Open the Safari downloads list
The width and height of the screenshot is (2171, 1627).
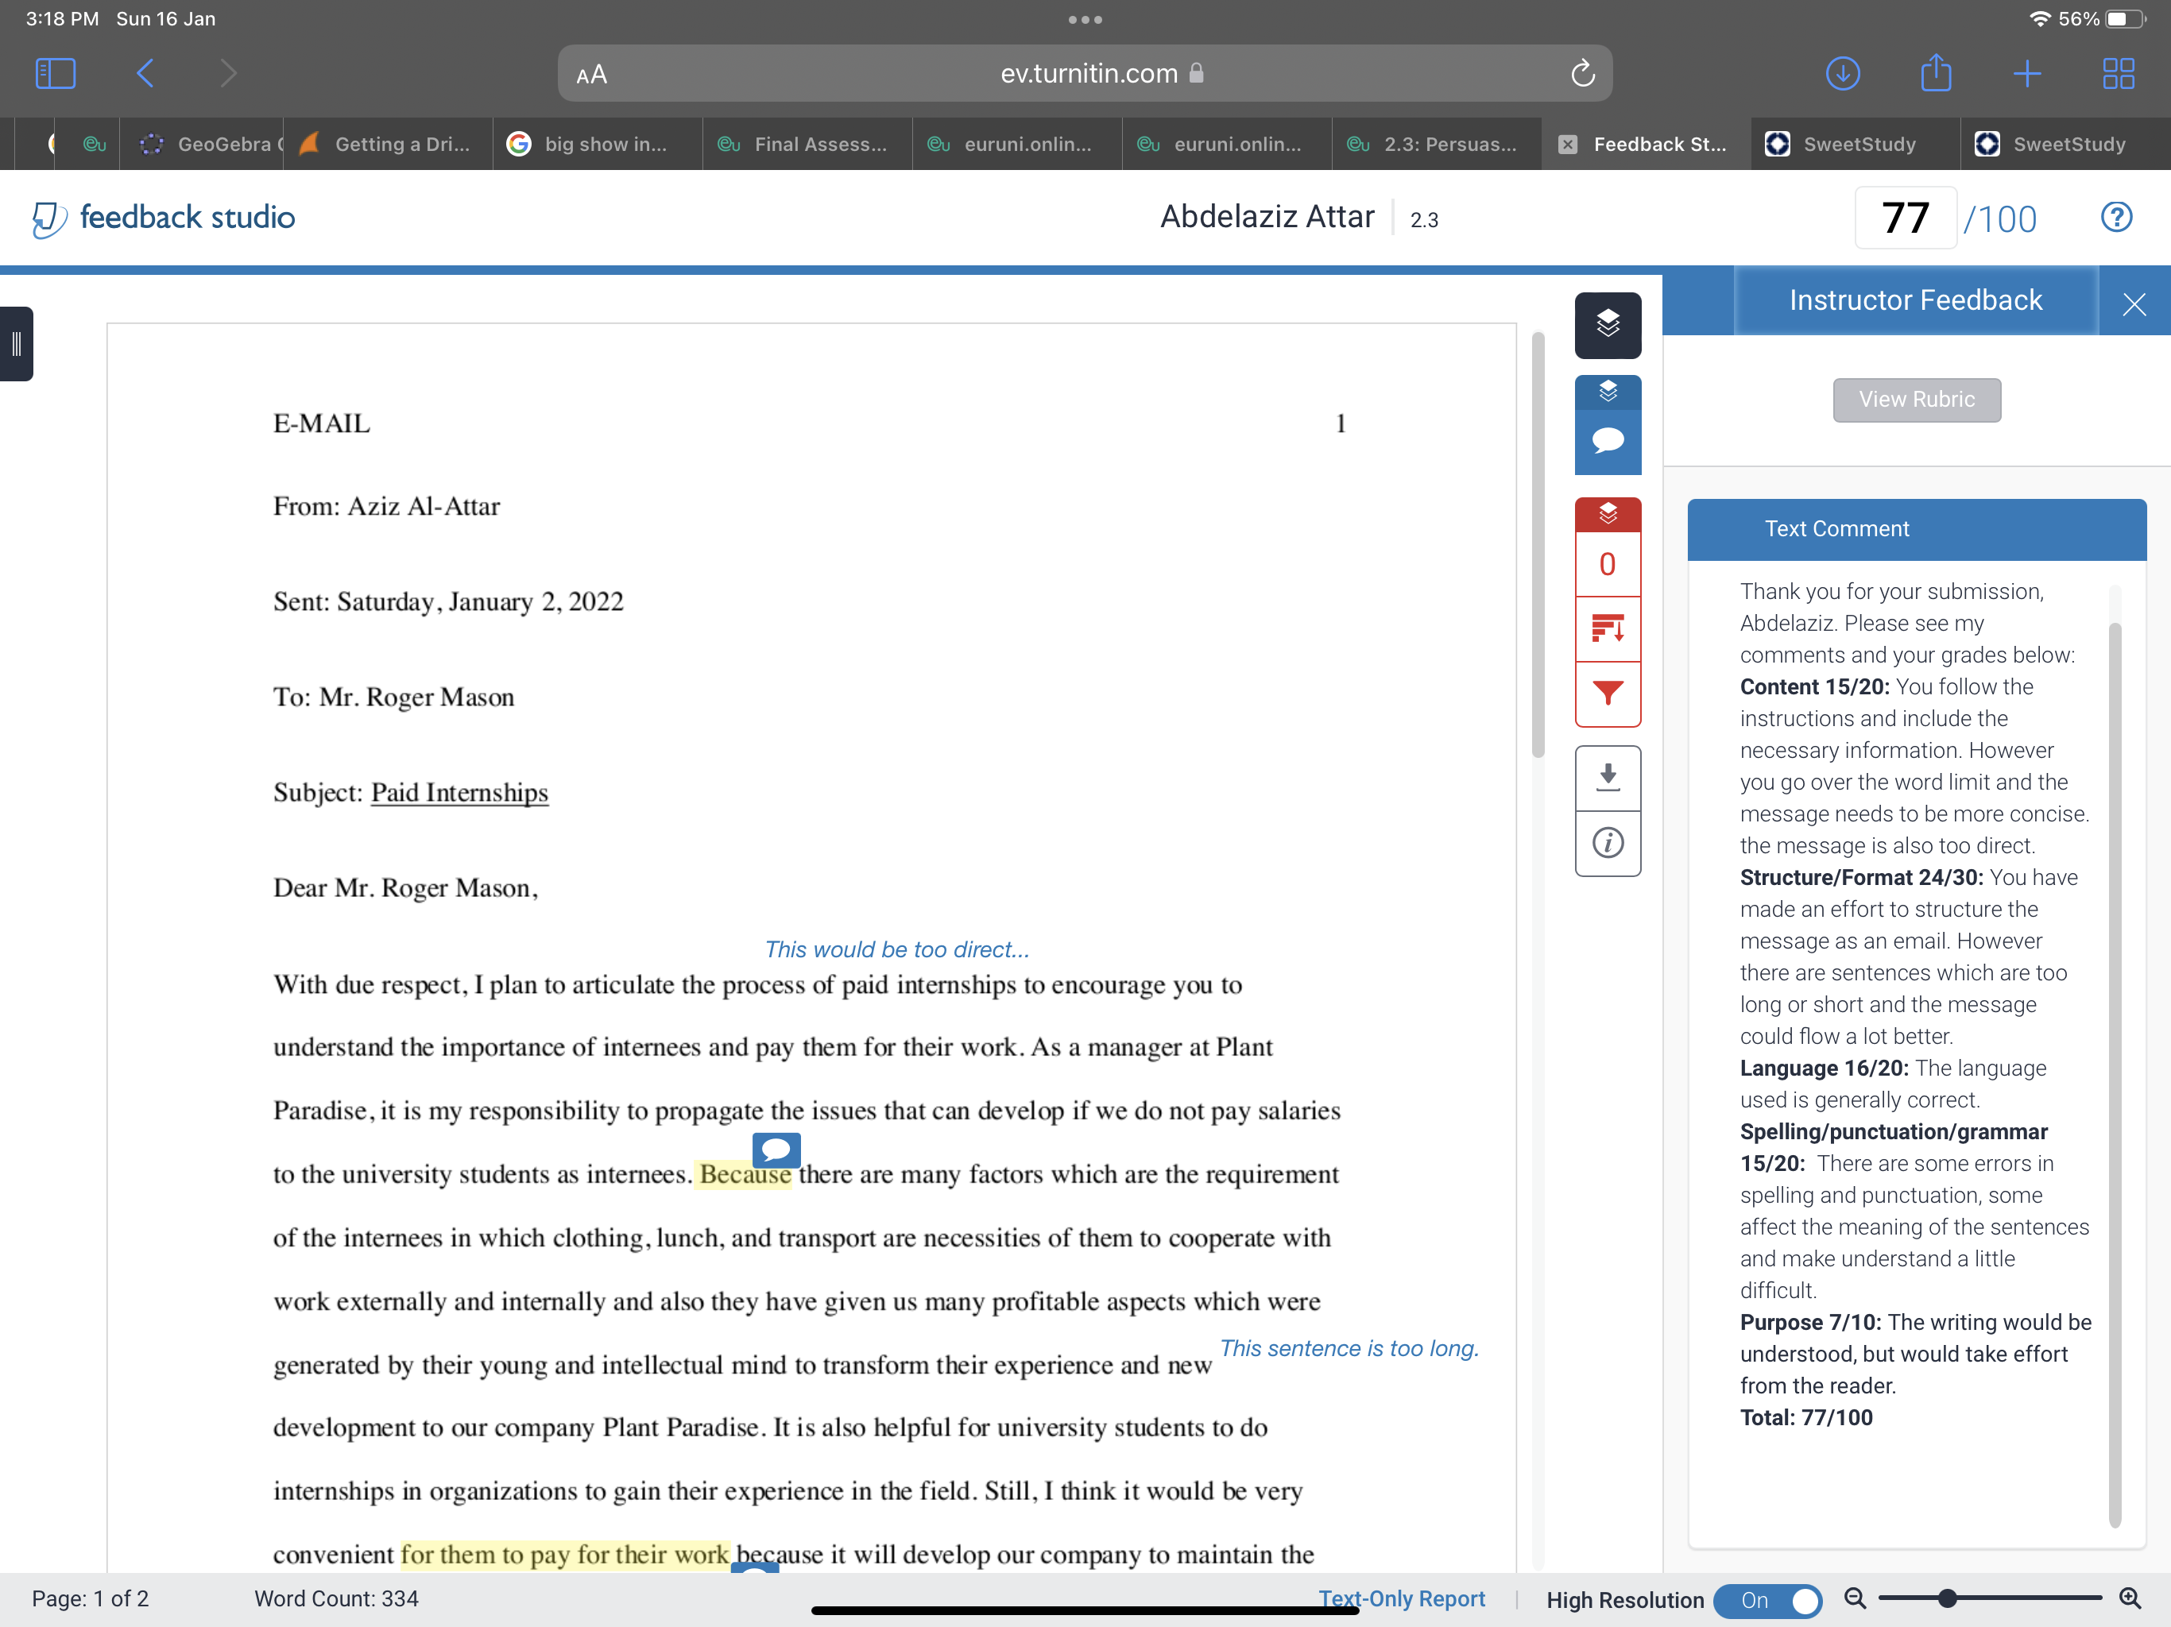pos(1842,74)
